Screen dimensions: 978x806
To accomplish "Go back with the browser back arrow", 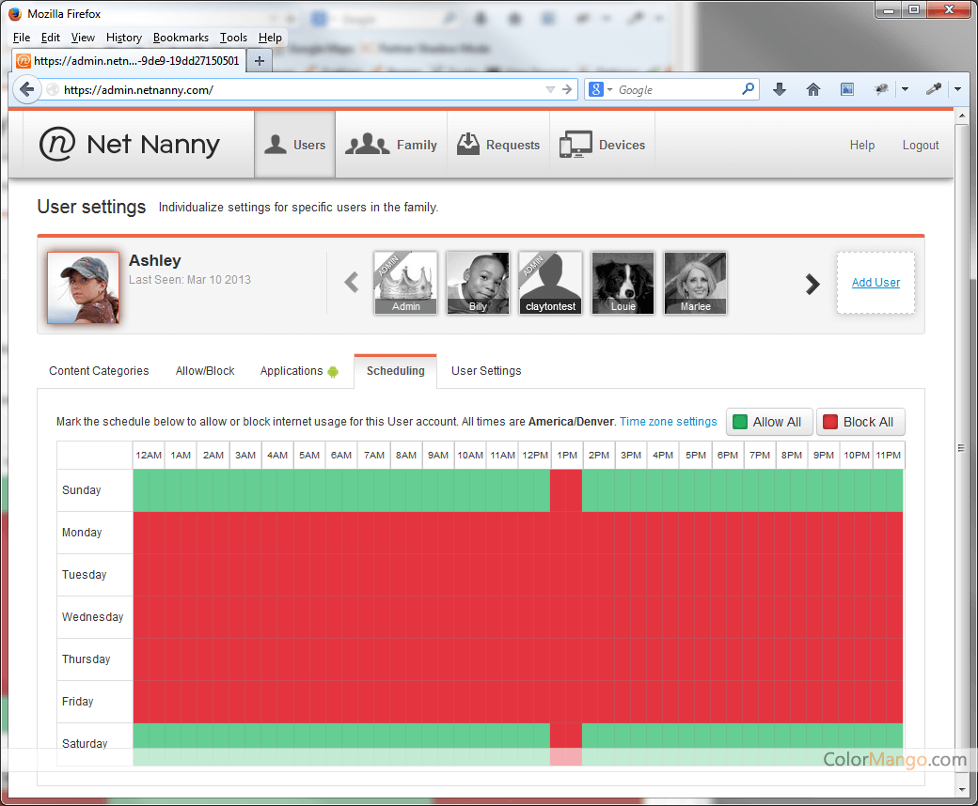I will click(27, 89).
